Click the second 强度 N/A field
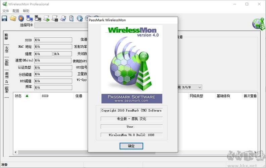 (62, 54)
